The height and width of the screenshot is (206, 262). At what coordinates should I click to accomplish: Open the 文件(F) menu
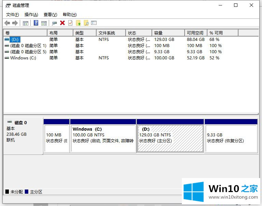(x=13, y=15)
